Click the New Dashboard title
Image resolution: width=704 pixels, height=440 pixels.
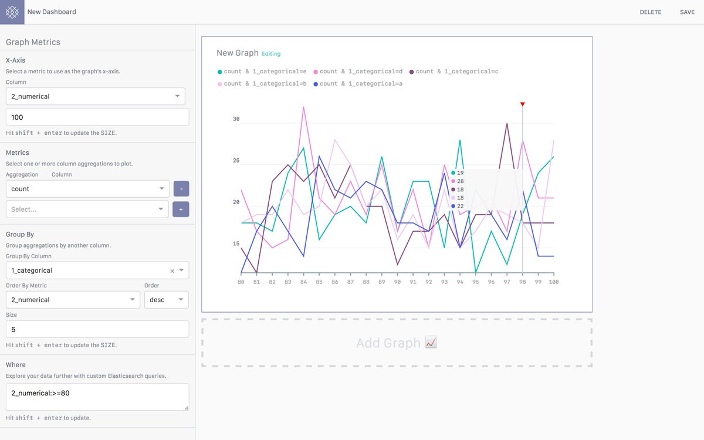pos(52,12)
